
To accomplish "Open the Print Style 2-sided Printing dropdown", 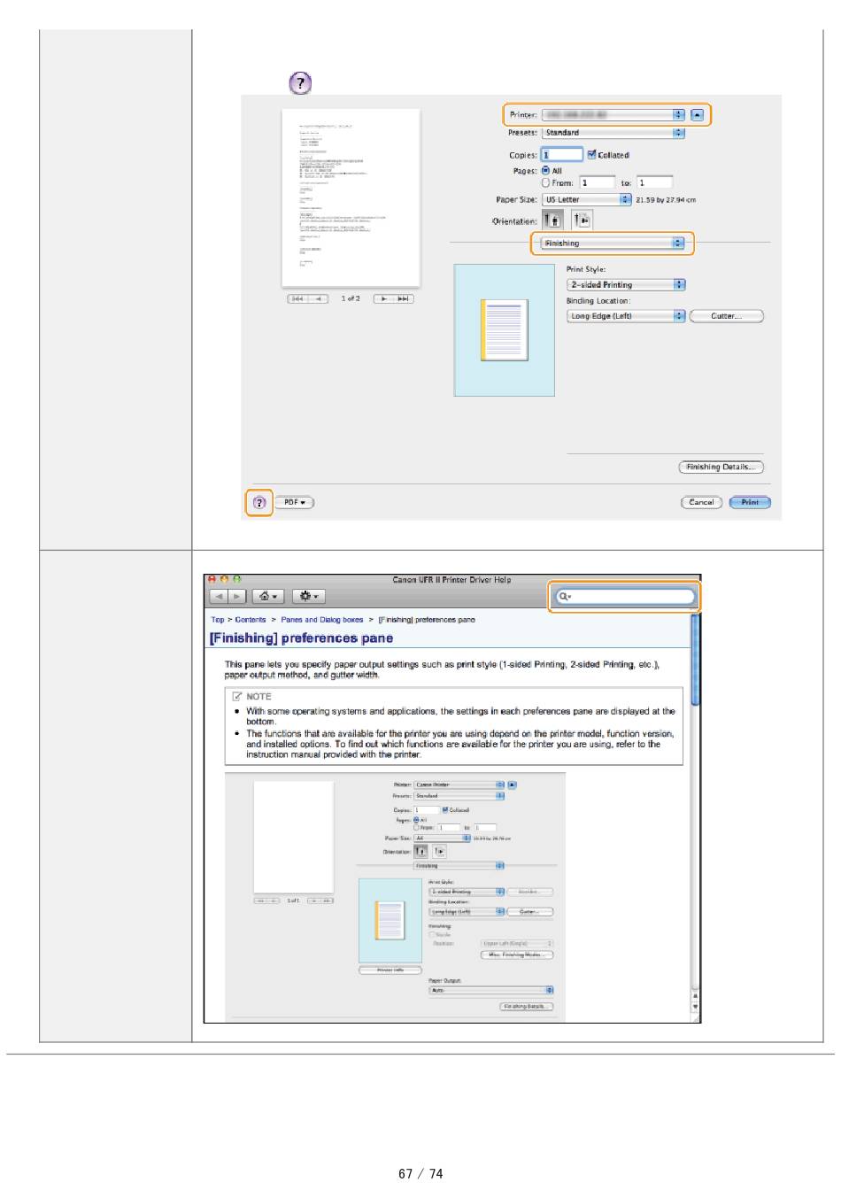I will [x=626, y=285].
